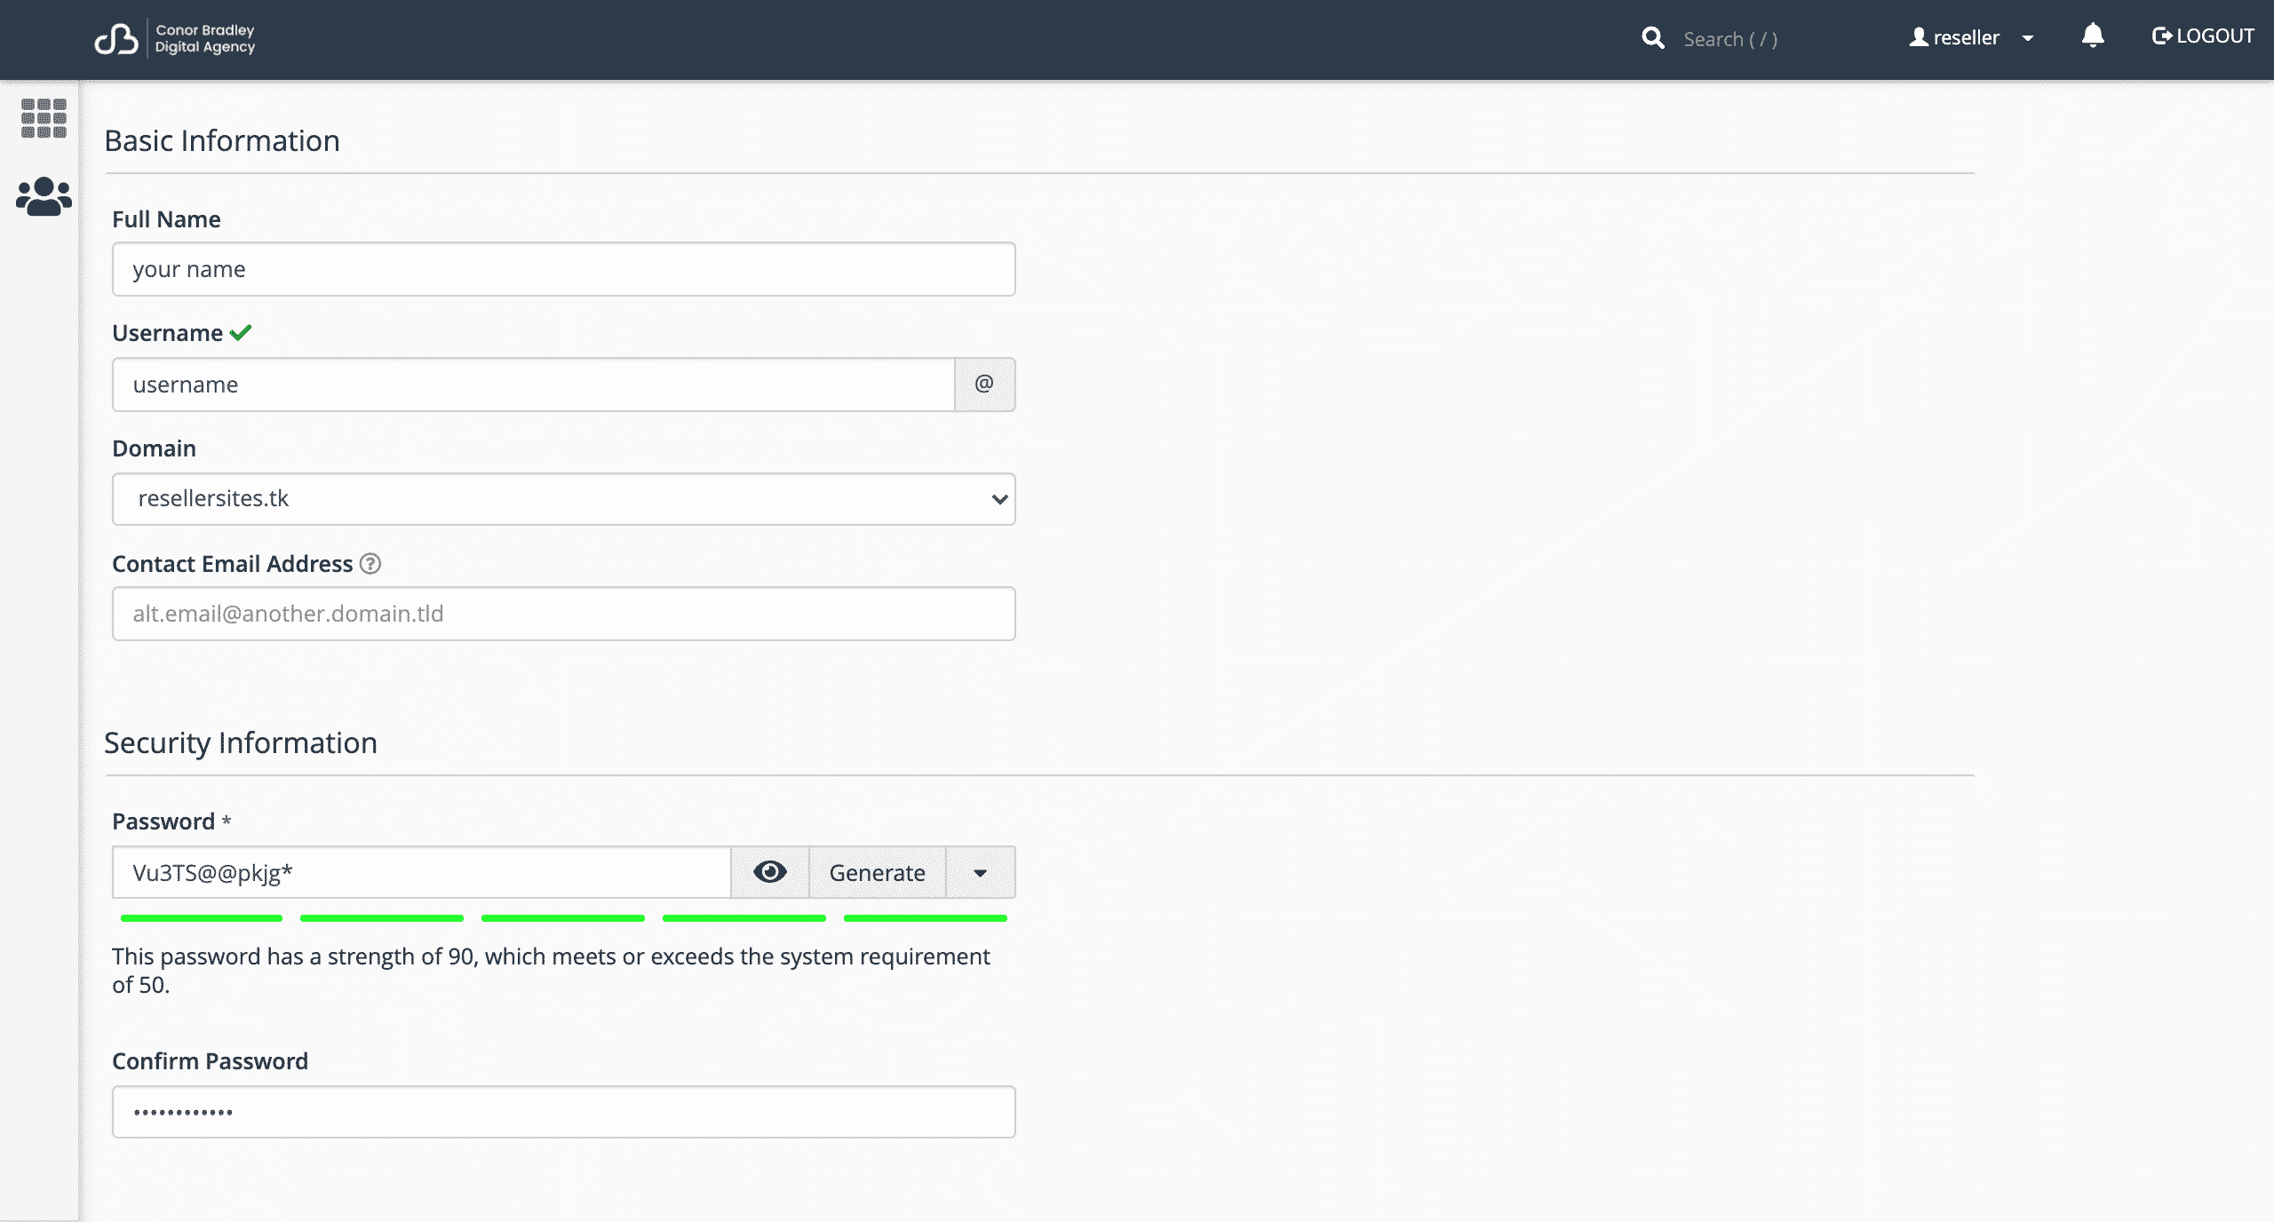Screen dimensions: 2274x1222
Task: Expand the Generate password options arrow
Action: [980, 872]
